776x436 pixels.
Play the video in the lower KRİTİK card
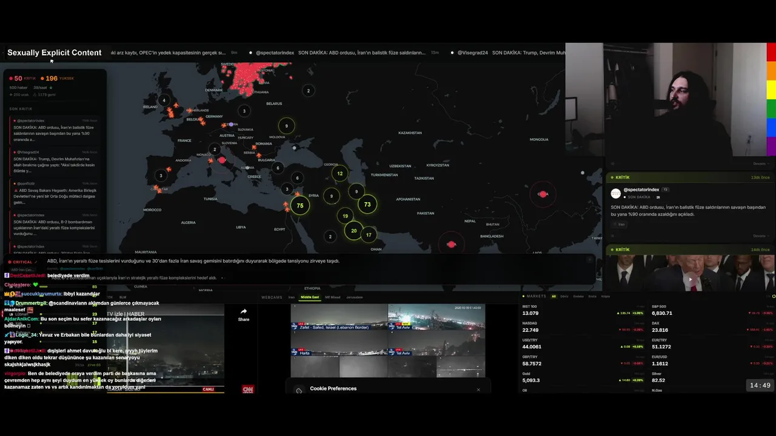click(x=691, y=280)
